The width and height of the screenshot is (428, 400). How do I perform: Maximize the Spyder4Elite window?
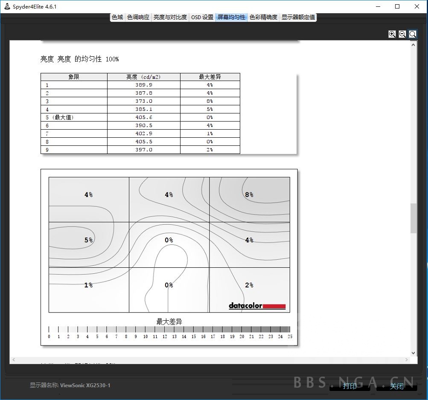[397, 6]
